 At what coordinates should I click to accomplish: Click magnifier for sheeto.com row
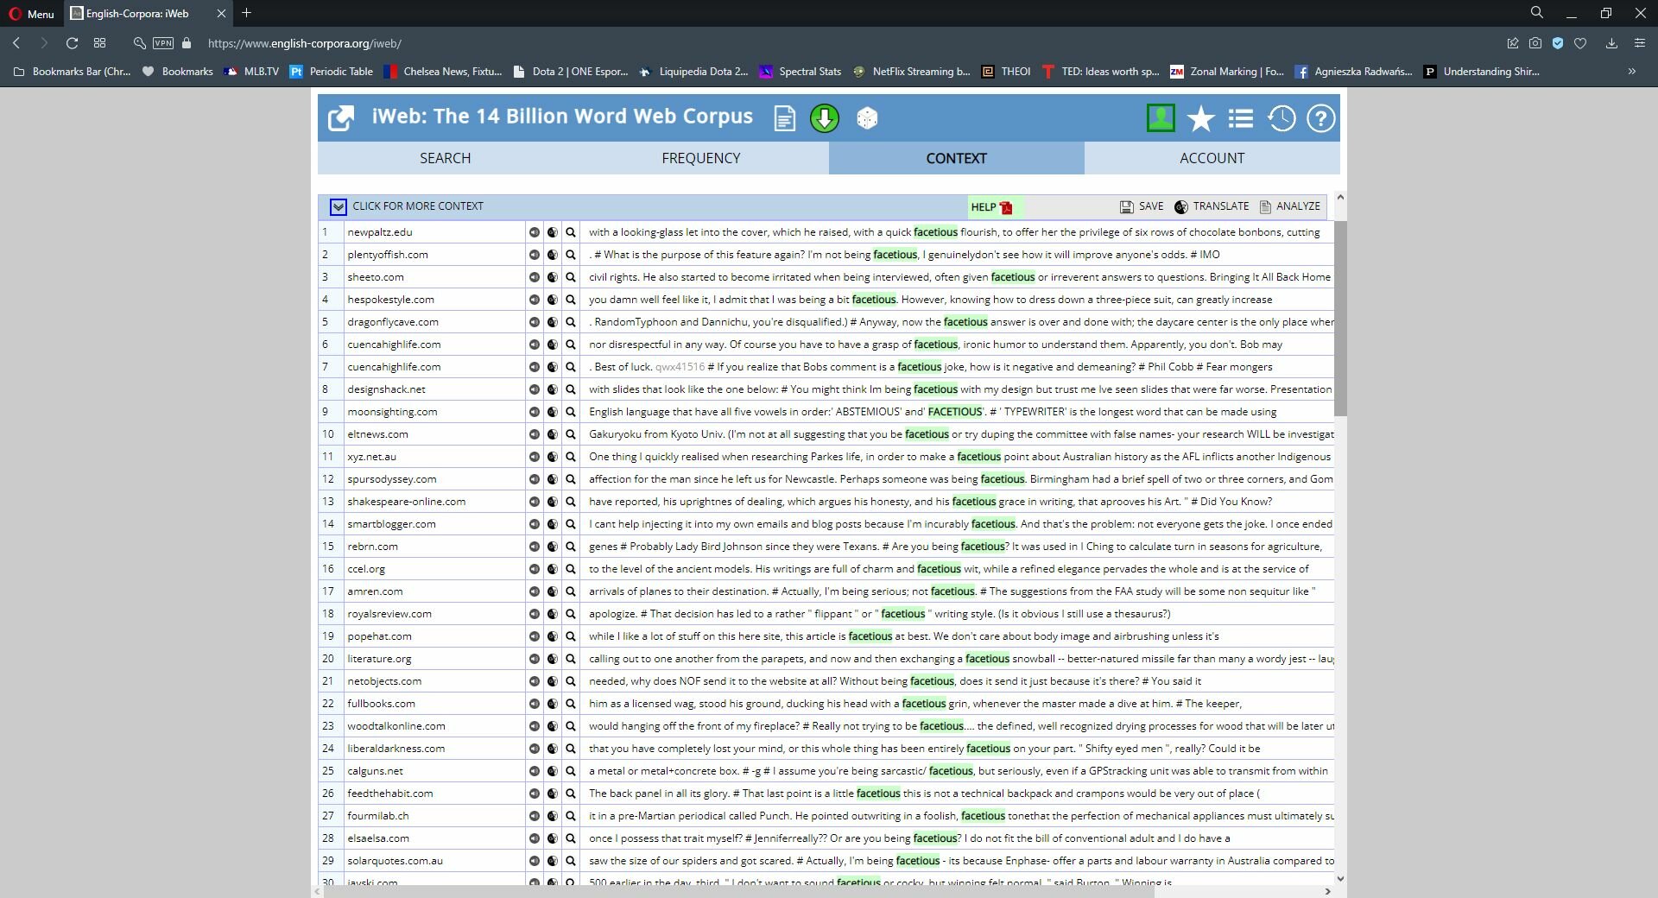(x=571, y=277)
